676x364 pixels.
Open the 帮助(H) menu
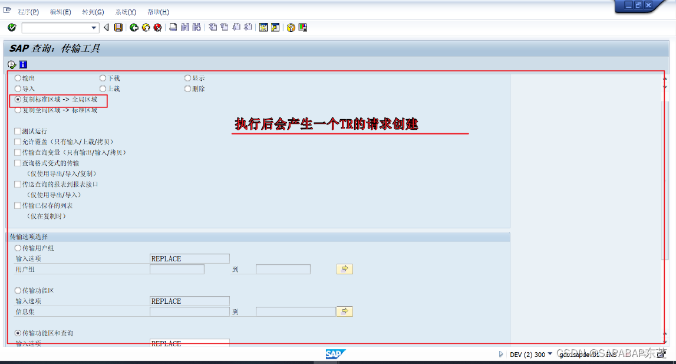coord(158,12)
